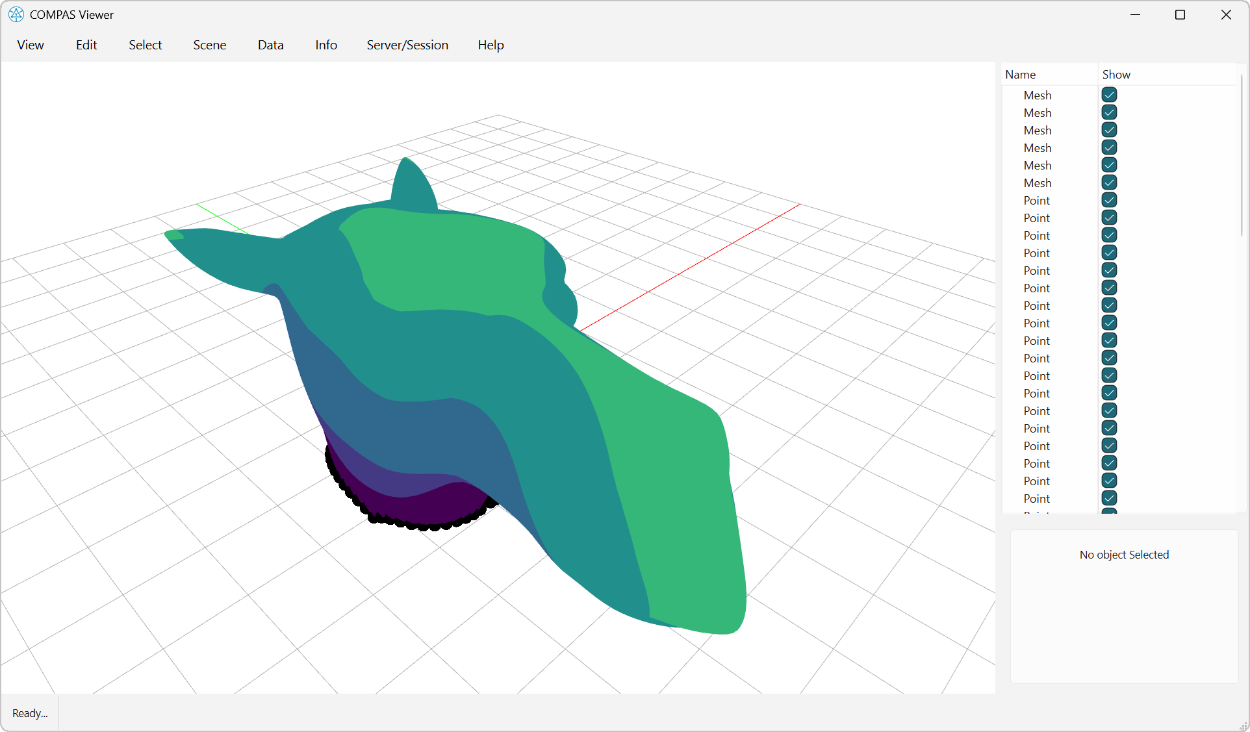Screen dimensions: 1250x732
Task: Open the Edit menu
Action: click(x=86, y=45)
